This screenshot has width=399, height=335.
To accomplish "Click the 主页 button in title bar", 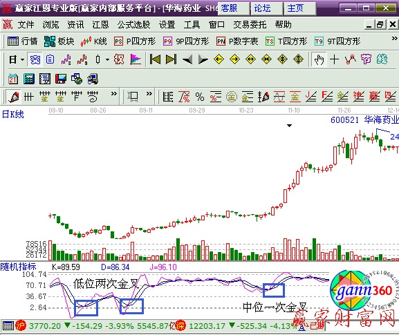I will 299,8.
